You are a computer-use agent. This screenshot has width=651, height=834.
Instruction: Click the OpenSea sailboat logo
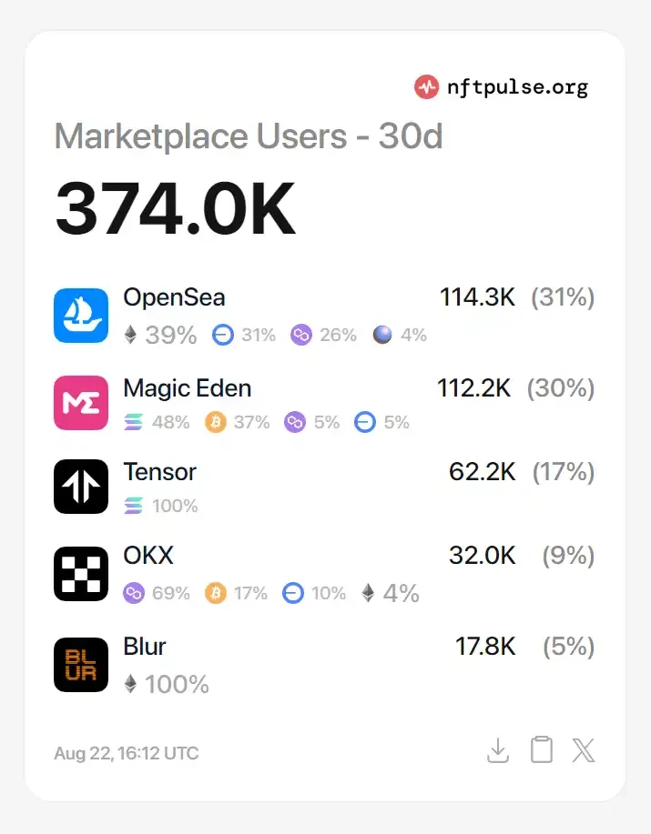coord(80,314)
